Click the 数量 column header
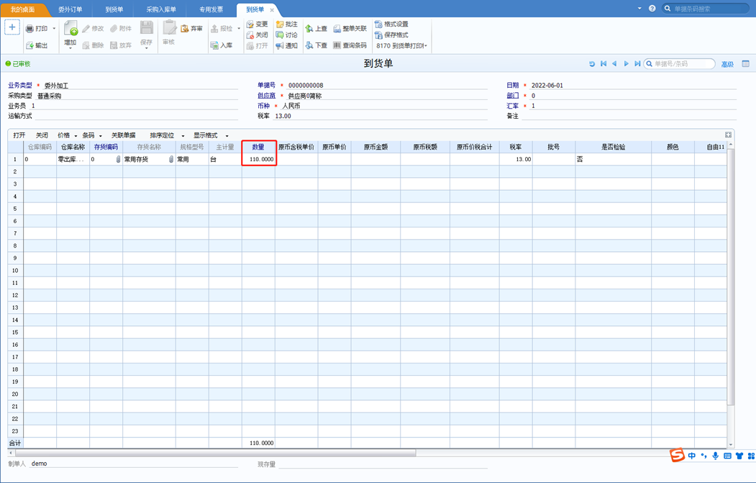 258,147
